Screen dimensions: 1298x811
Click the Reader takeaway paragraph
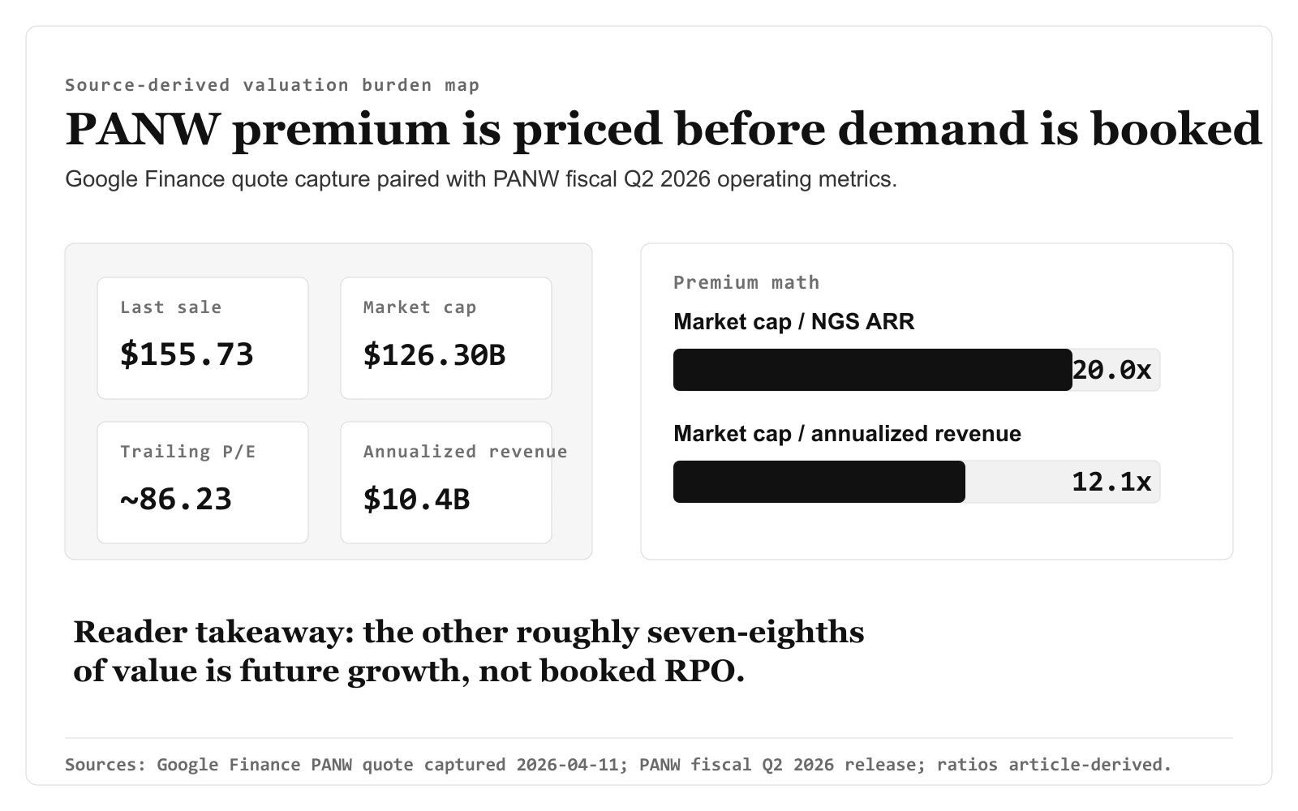point(469,651)
